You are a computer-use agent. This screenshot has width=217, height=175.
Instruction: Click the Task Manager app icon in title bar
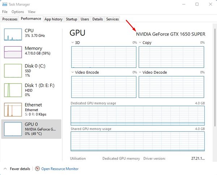click(x=4, y=4)
